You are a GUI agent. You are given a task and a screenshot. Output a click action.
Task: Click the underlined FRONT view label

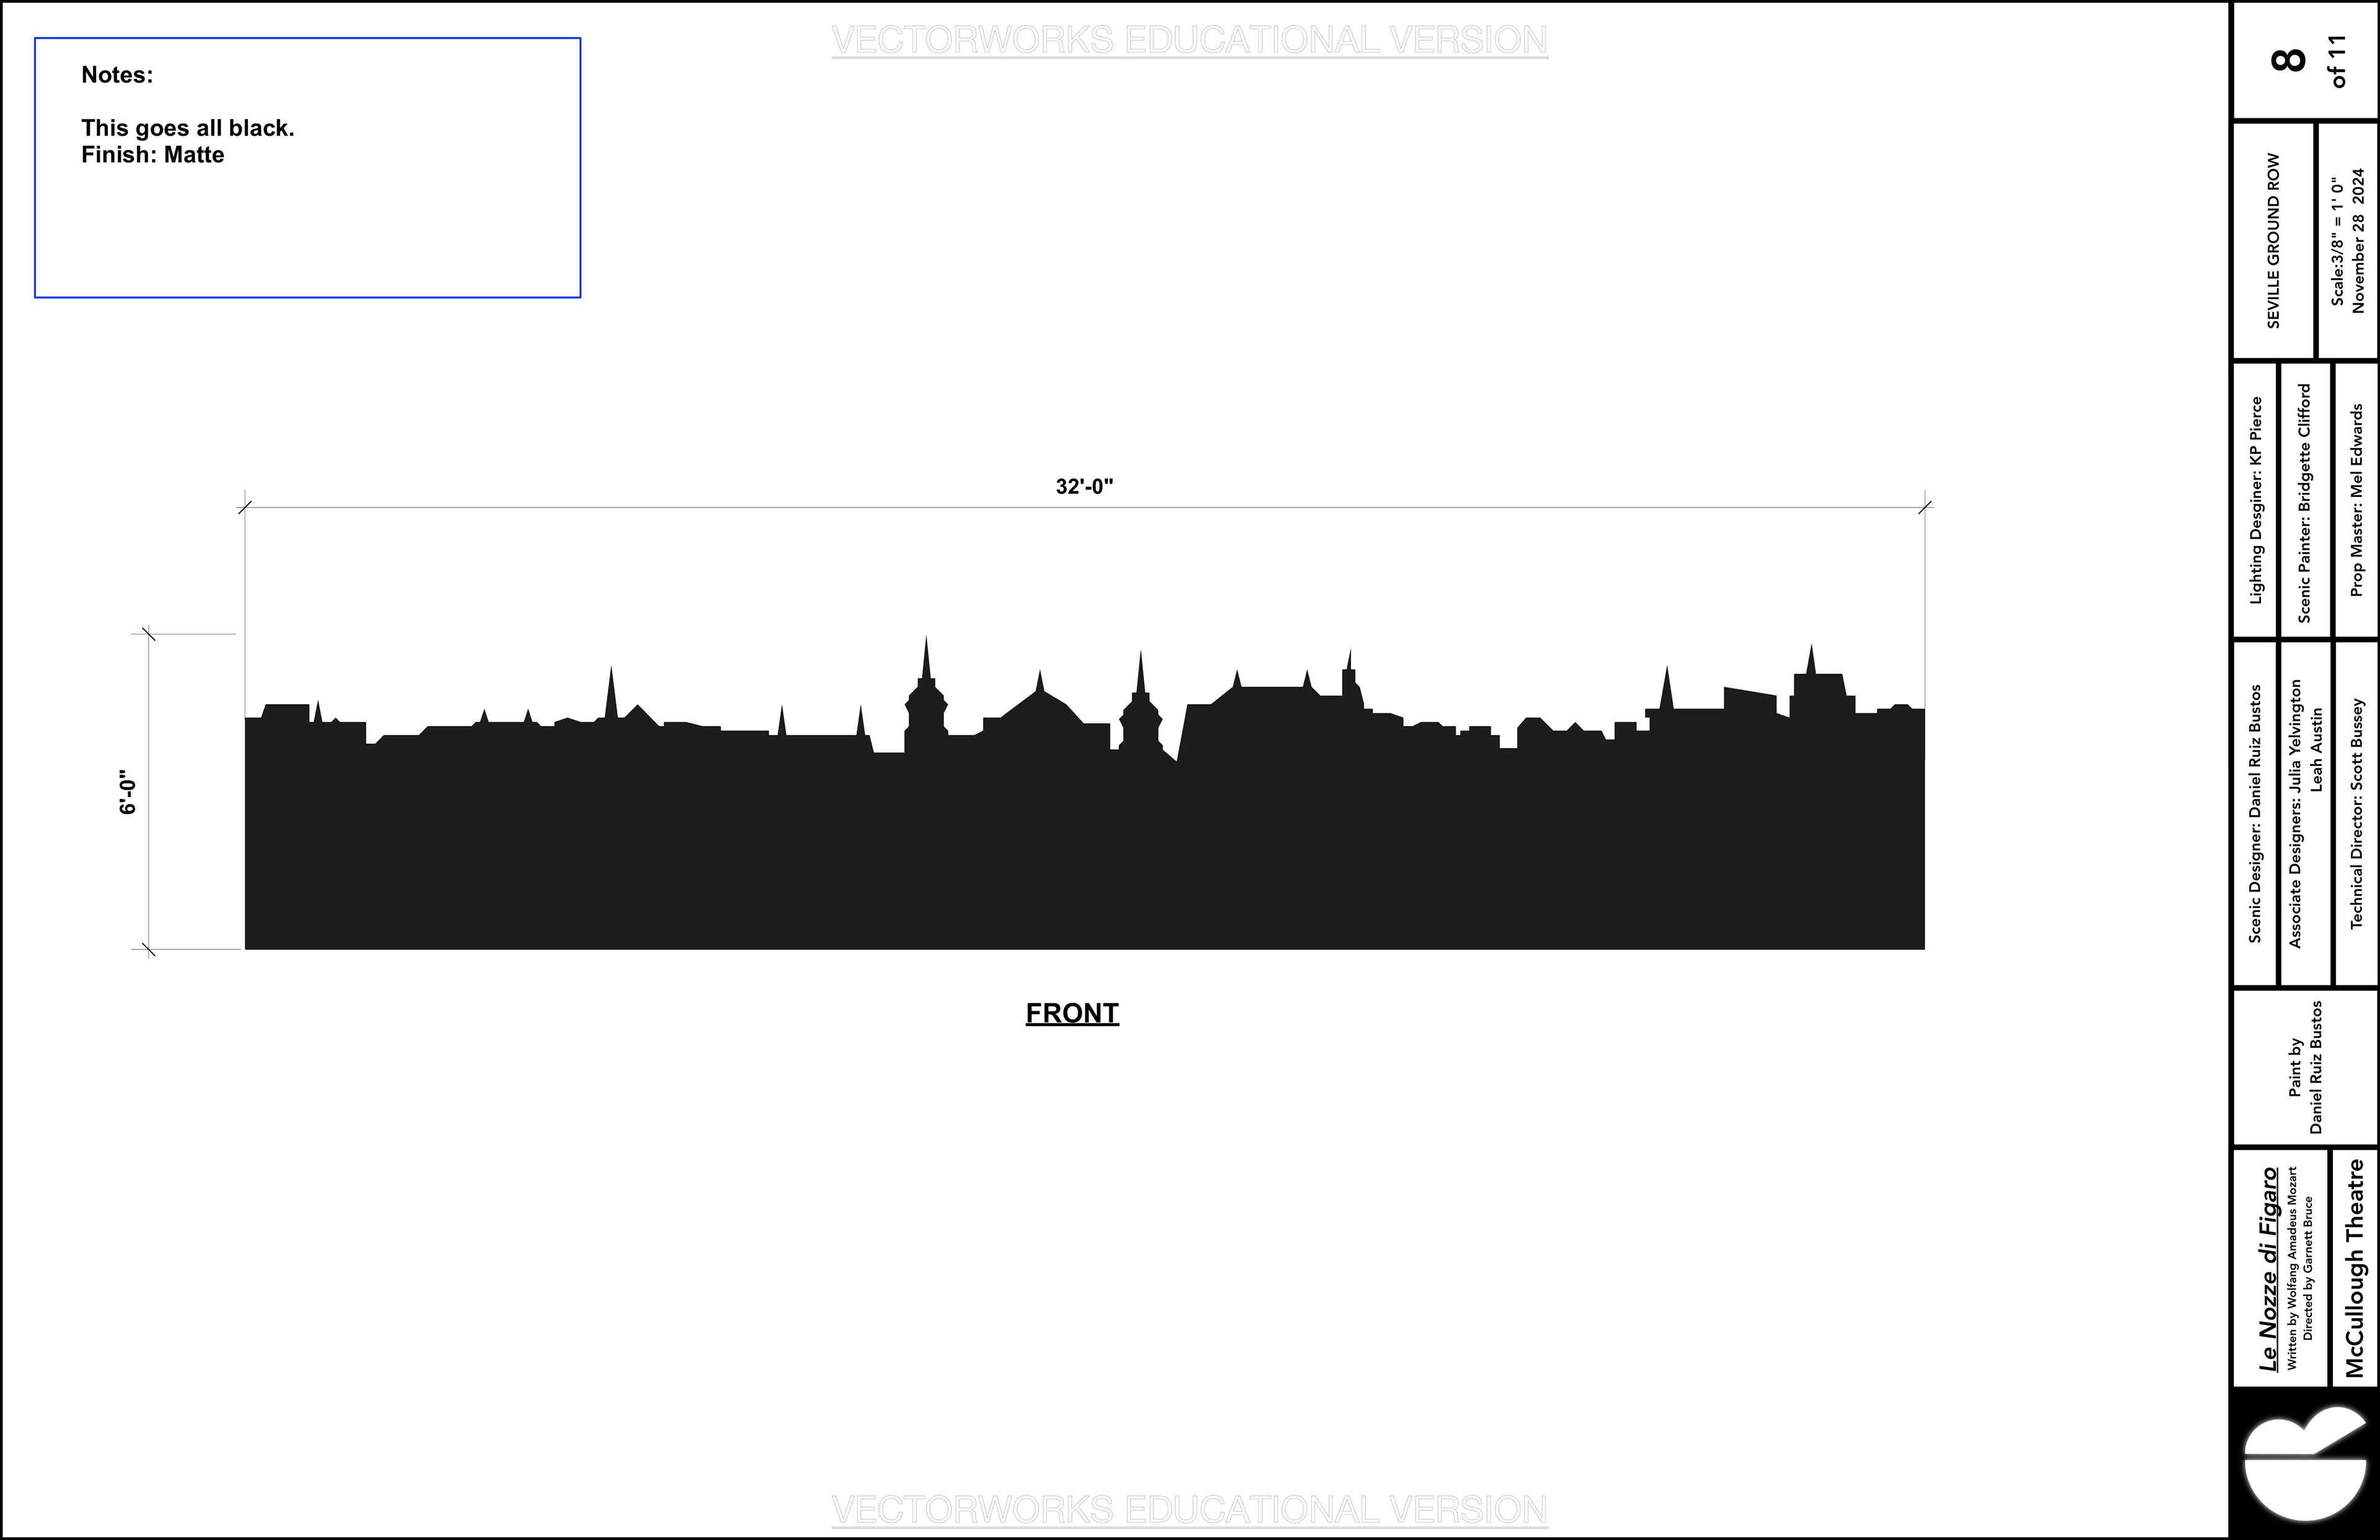(x=1072, y=1013)
